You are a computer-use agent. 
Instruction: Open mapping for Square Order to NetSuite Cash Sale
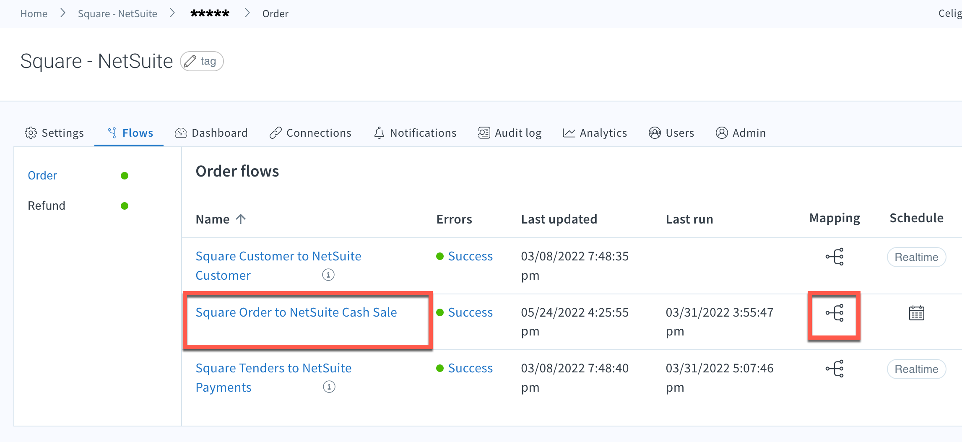click(835, 313)
